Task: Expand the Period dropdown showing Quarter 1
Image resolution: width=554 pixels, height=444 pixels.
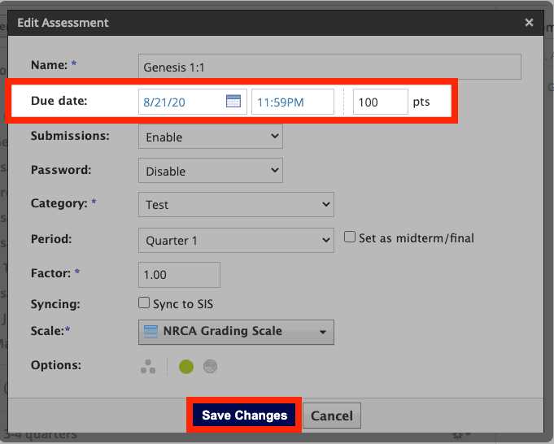Action: pyautogui.click(x=236, y=240)
